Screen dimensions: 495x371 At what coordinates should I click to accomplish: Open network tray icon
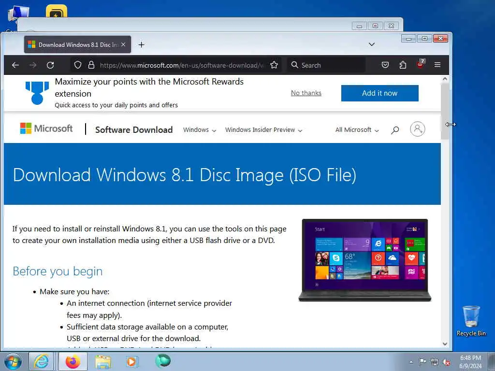click(x=435, y=362)
